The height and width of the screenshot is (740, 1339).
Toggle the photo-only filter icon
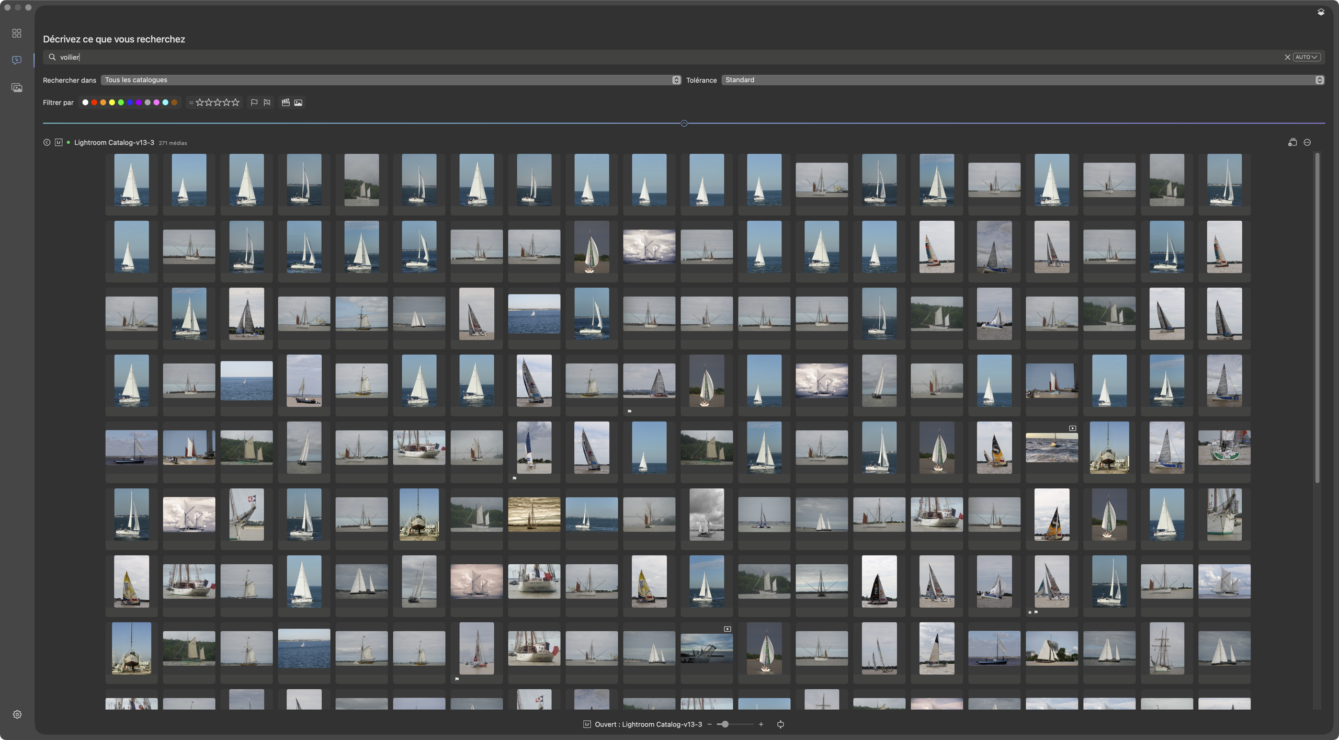tap(298, 103)
